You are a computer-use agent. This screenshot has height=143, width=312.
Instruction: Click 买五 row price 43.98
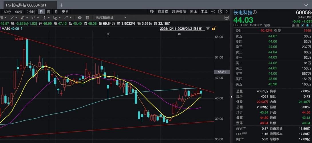click(x=272, y=84)
